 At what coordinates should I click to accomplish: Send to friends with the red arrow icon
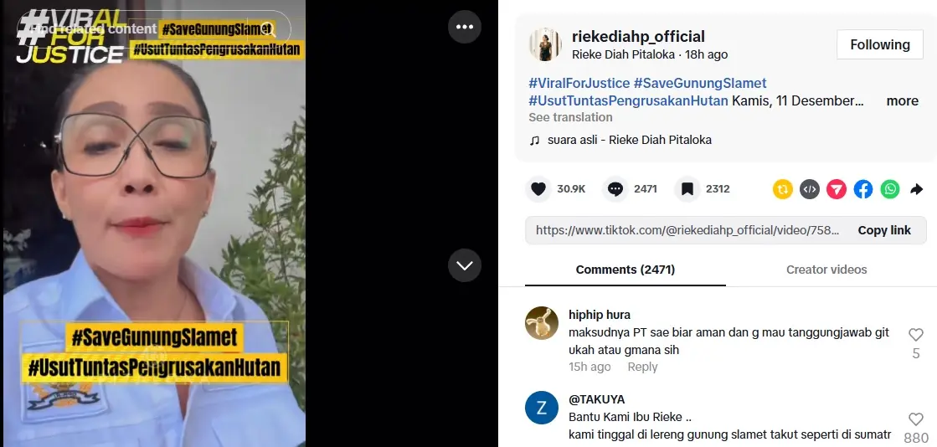coord(837,189)
